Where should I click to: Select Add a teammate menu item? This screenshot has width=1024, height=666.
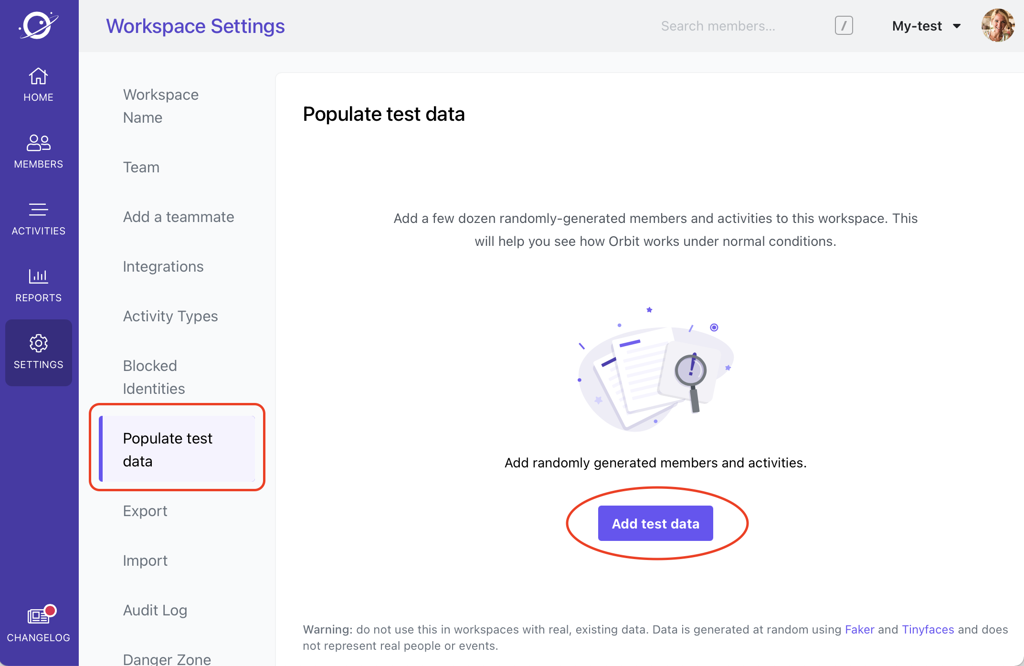click(x=179, y=217)
